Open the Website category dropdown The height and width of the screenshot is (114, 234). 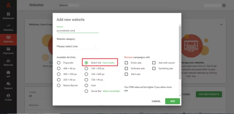[x=78, y=46]
